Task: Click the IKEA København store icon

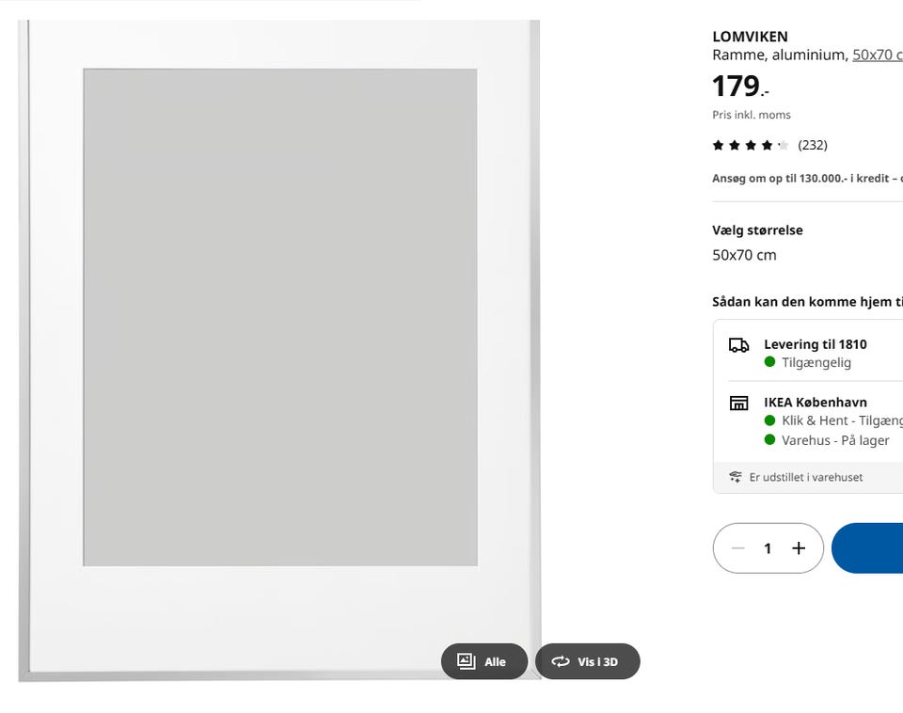Action: pos(738,403)
